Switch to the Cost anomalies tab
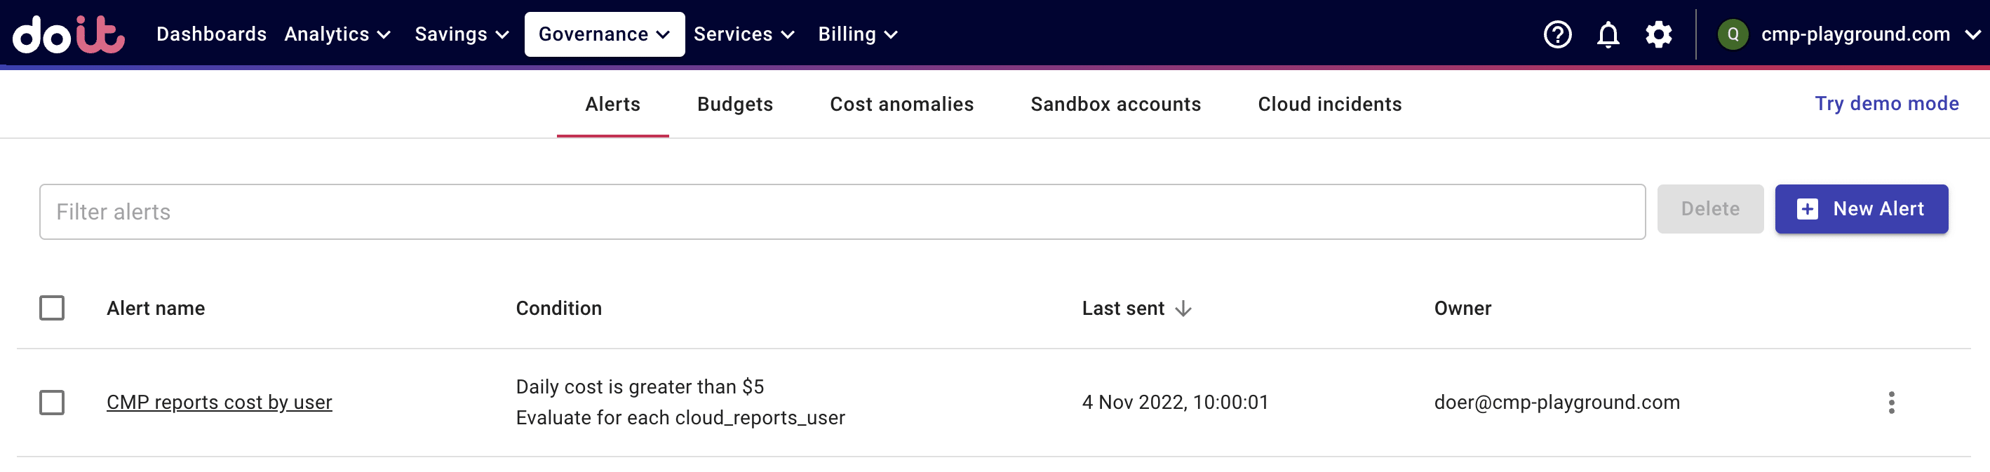The image size is (1990, 472). point(901,104)
